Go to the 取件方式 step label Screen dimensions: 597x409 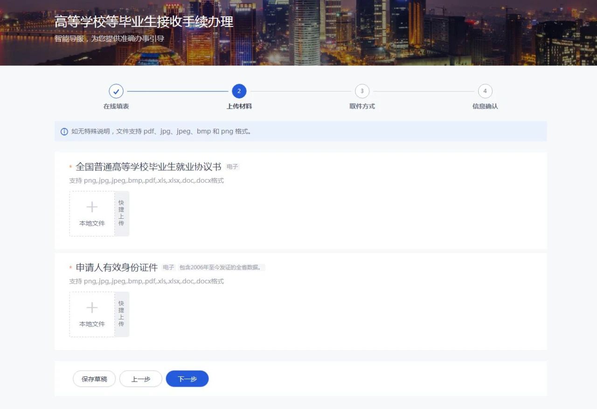tap(362, 106)
